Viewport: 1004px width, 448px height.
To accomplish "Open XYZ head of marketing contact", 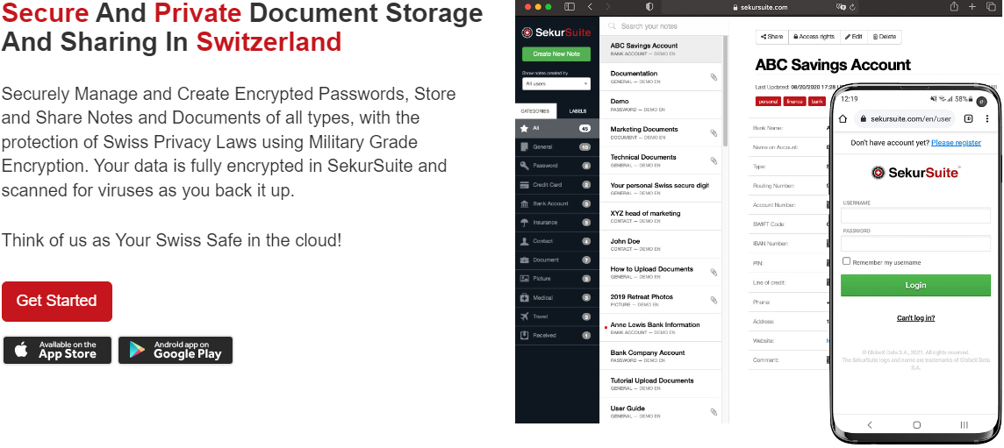I will pos(661,217).
